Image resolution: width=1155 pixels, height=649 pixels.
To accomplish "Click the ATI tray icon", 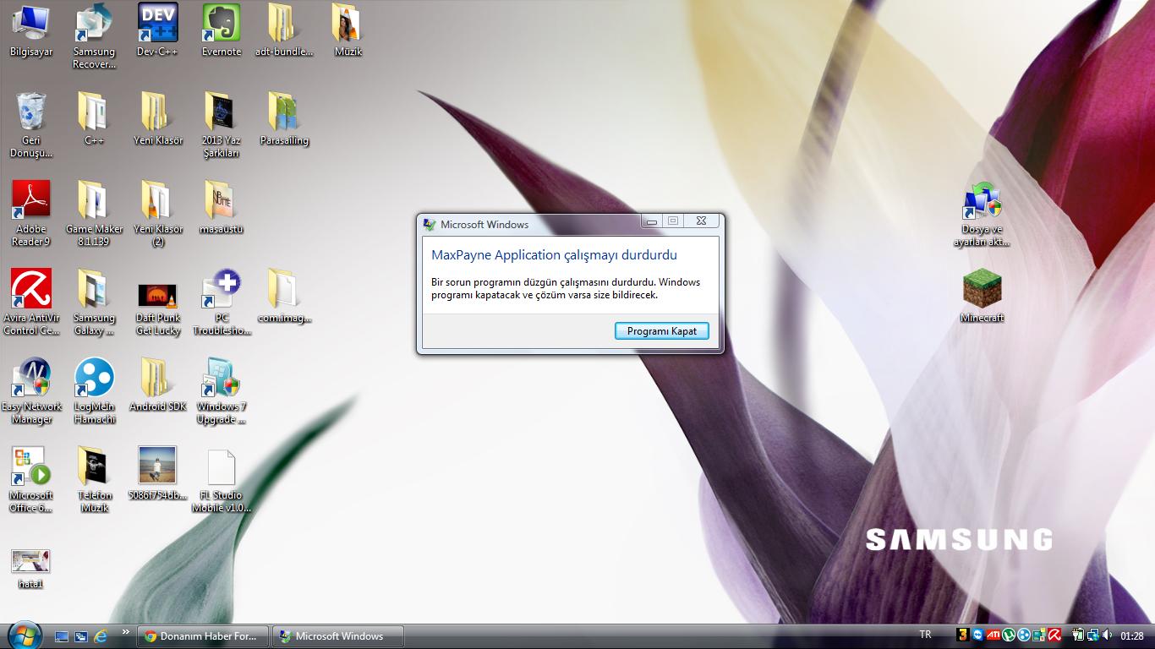I will (993, 635).
